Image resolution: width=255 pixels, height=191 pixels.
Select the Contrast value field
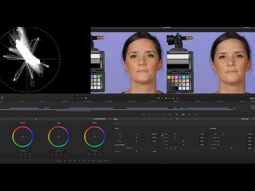pos(64,161)
